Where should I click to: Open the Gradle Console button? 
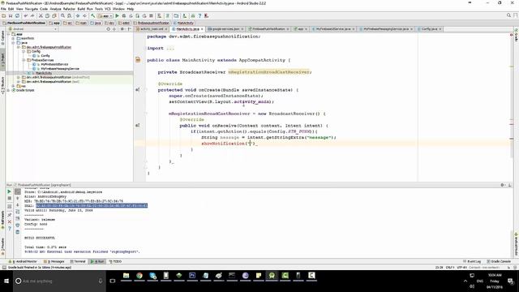(x=499, y=261)
